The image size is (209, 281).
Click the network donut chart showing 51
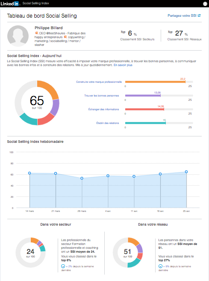pos(128,253)
